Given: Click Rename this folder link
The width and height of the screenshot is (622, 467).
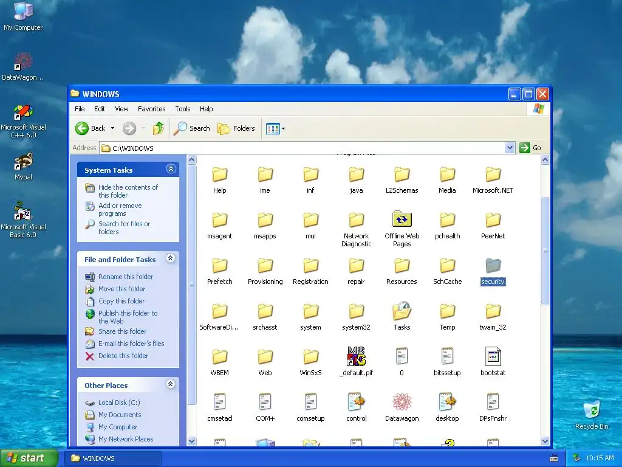Looking at the screenshot, I should tap(125, 277).
